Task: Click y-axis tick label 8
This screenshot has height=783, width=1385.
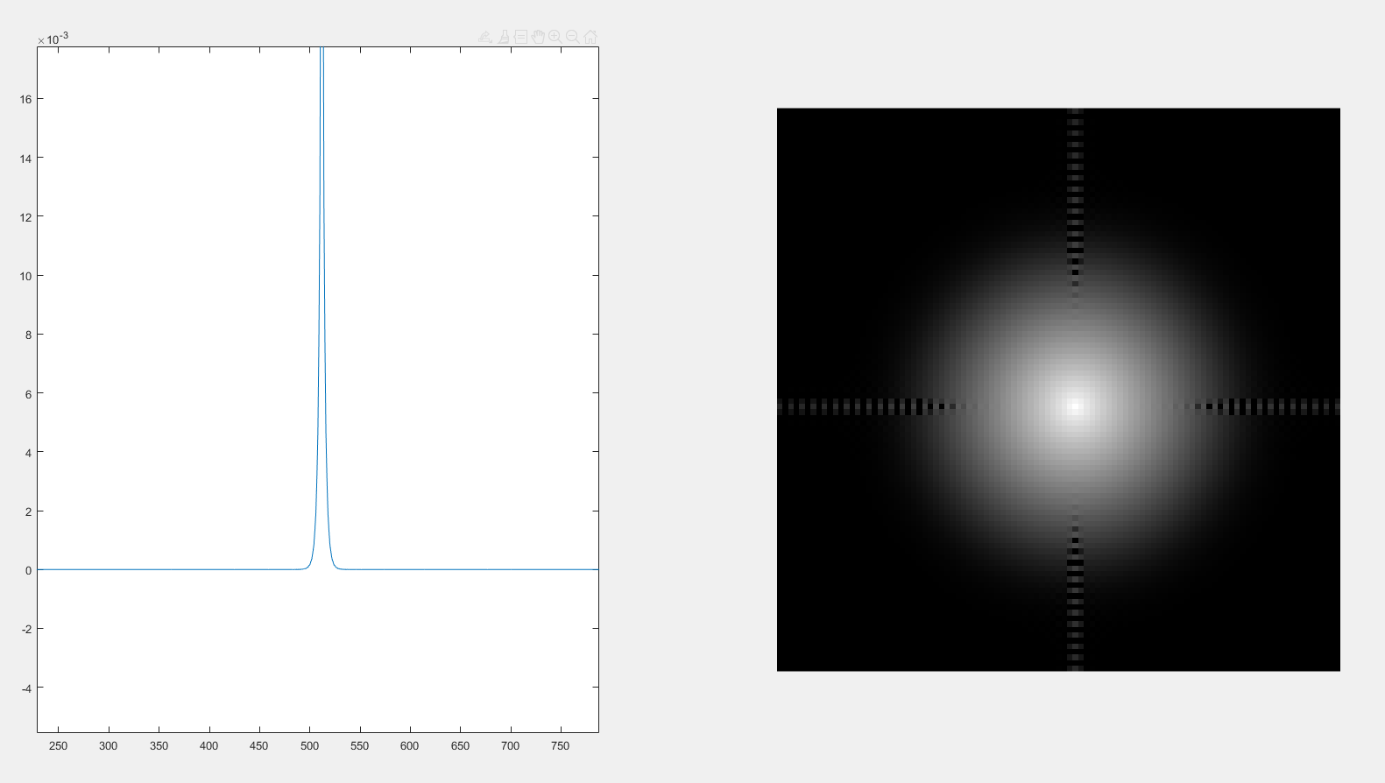Action: tap(28, 335)
